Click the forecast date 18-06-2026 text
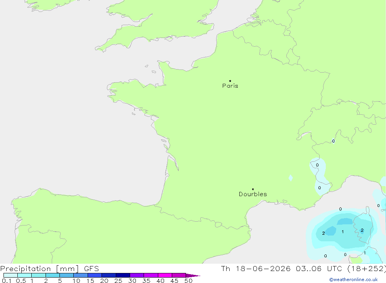Screen dimensions: 386x283 263,269
